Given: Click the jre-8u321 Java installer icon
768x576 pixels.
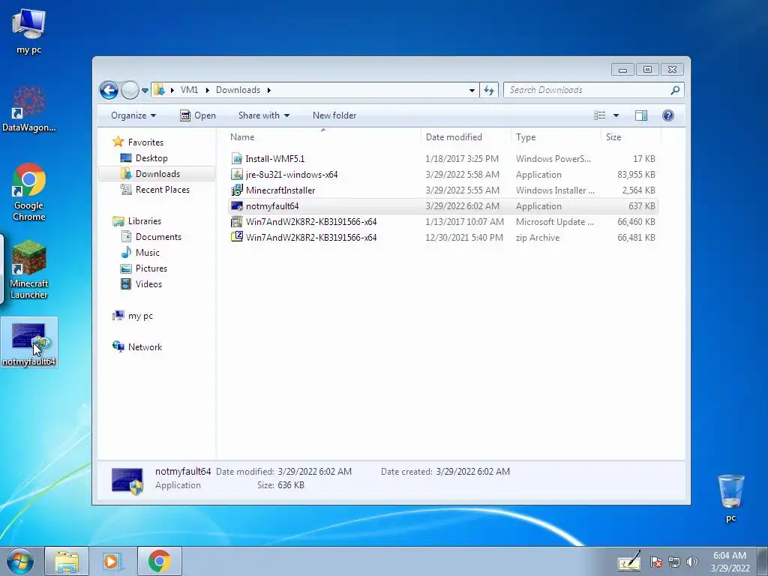Looking at the screenshot, I should 237,174.
